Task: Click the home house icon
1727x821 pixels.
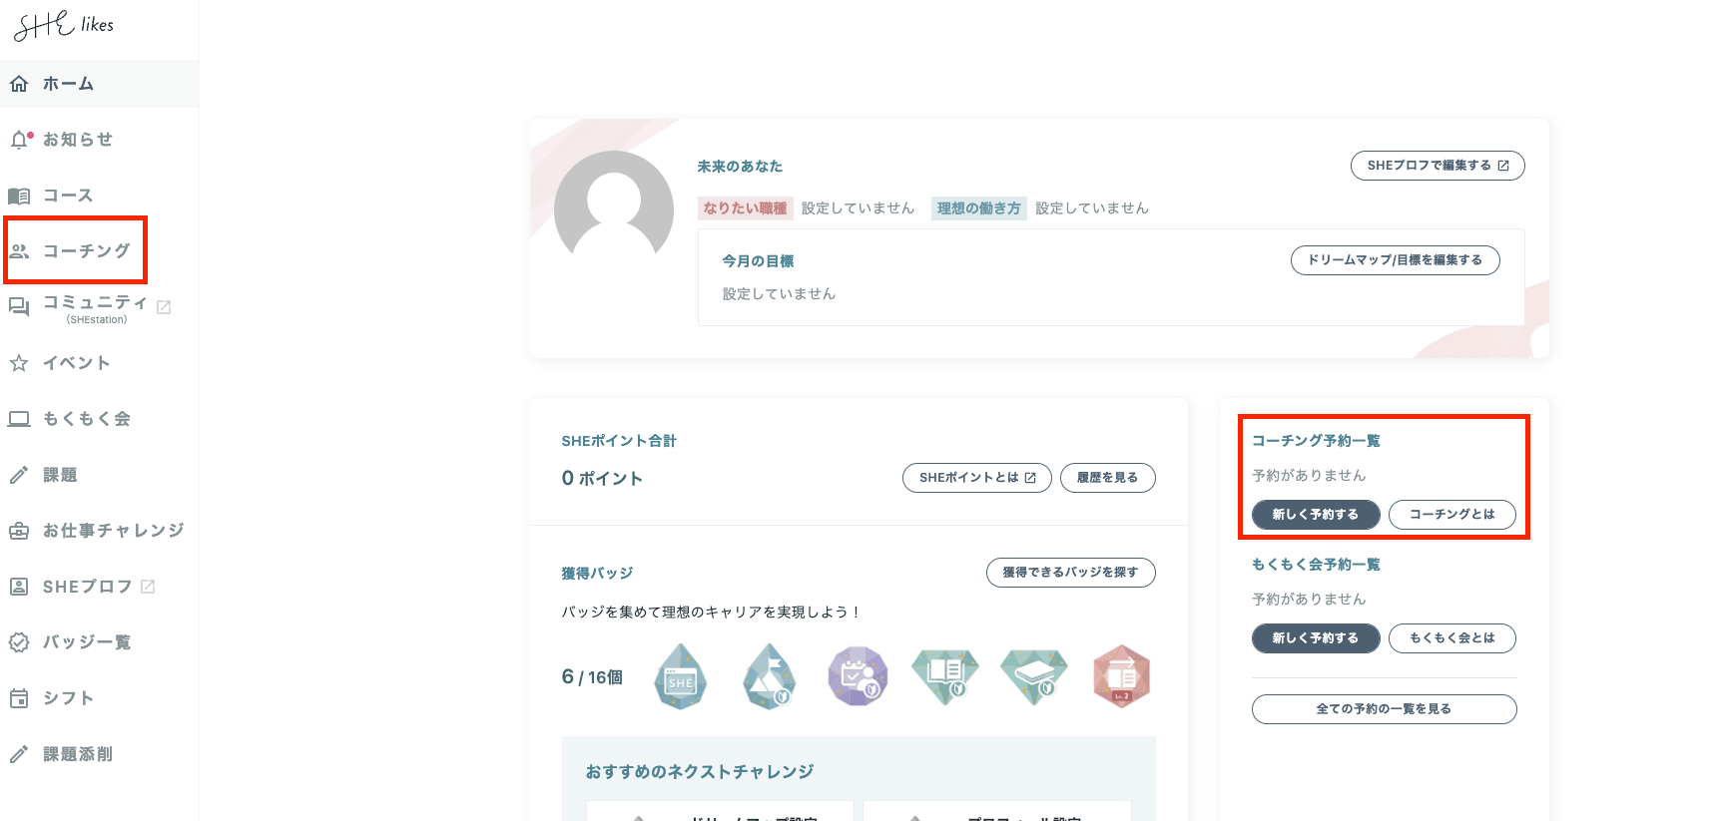Action: point(19,84)
